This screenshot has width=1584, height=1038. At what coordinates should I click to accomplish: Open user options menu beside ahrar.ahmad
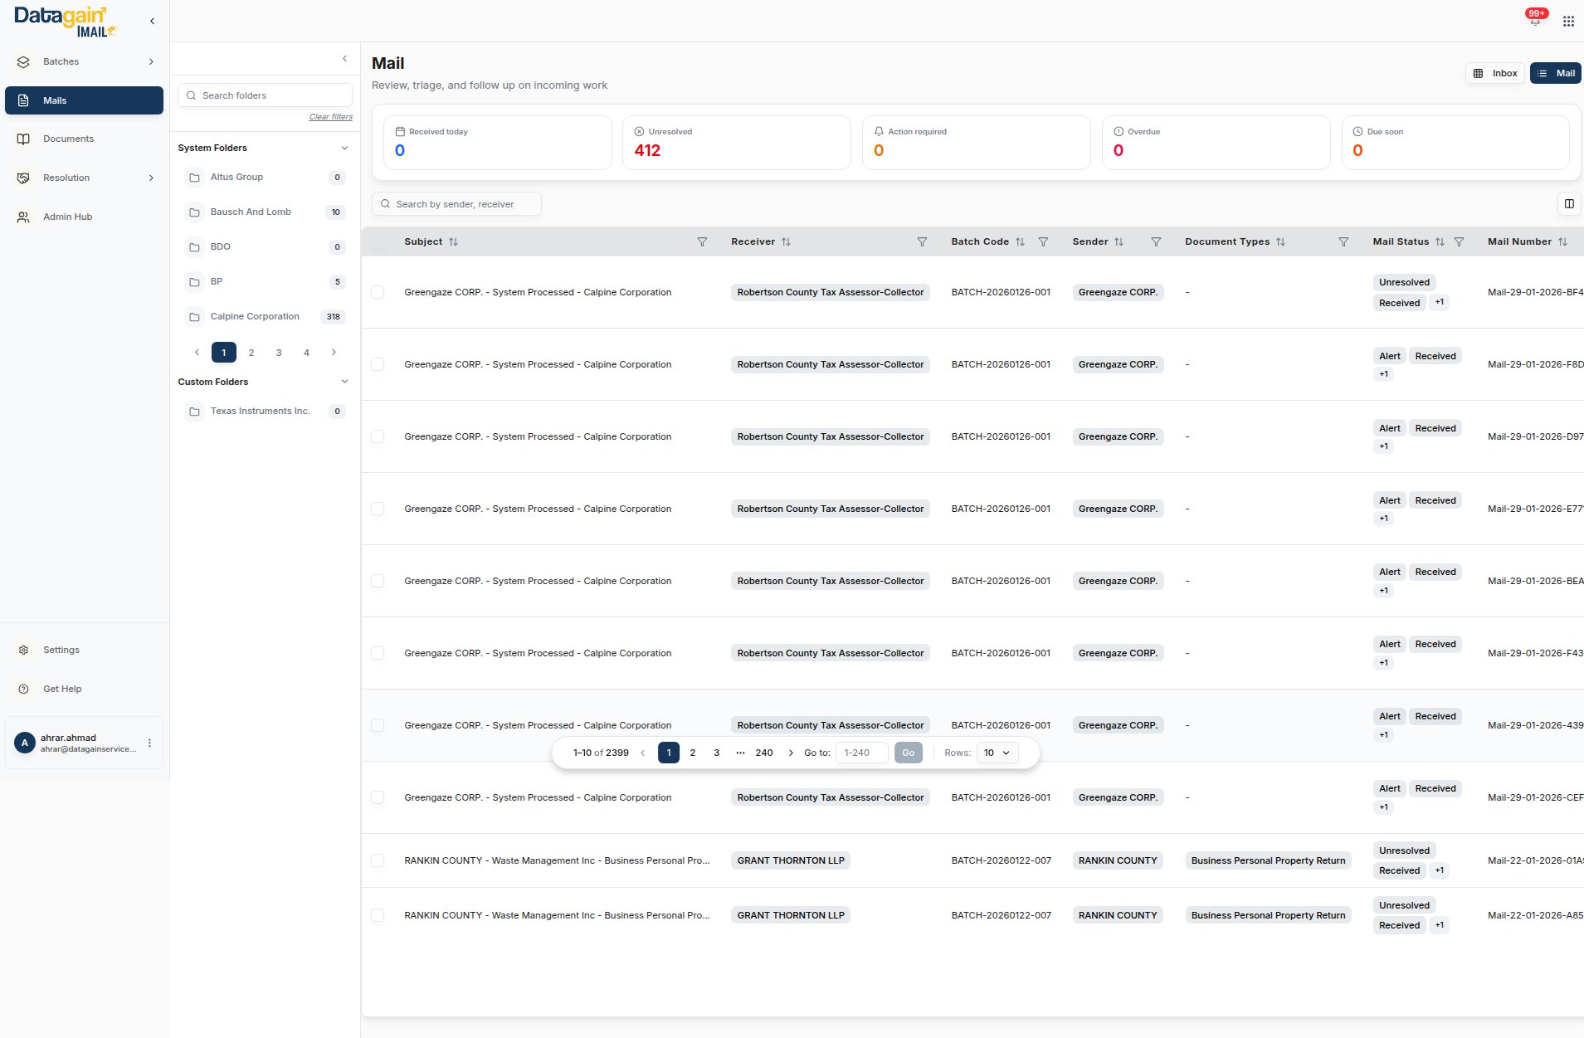pyautogui.click(x=149, y=743)
